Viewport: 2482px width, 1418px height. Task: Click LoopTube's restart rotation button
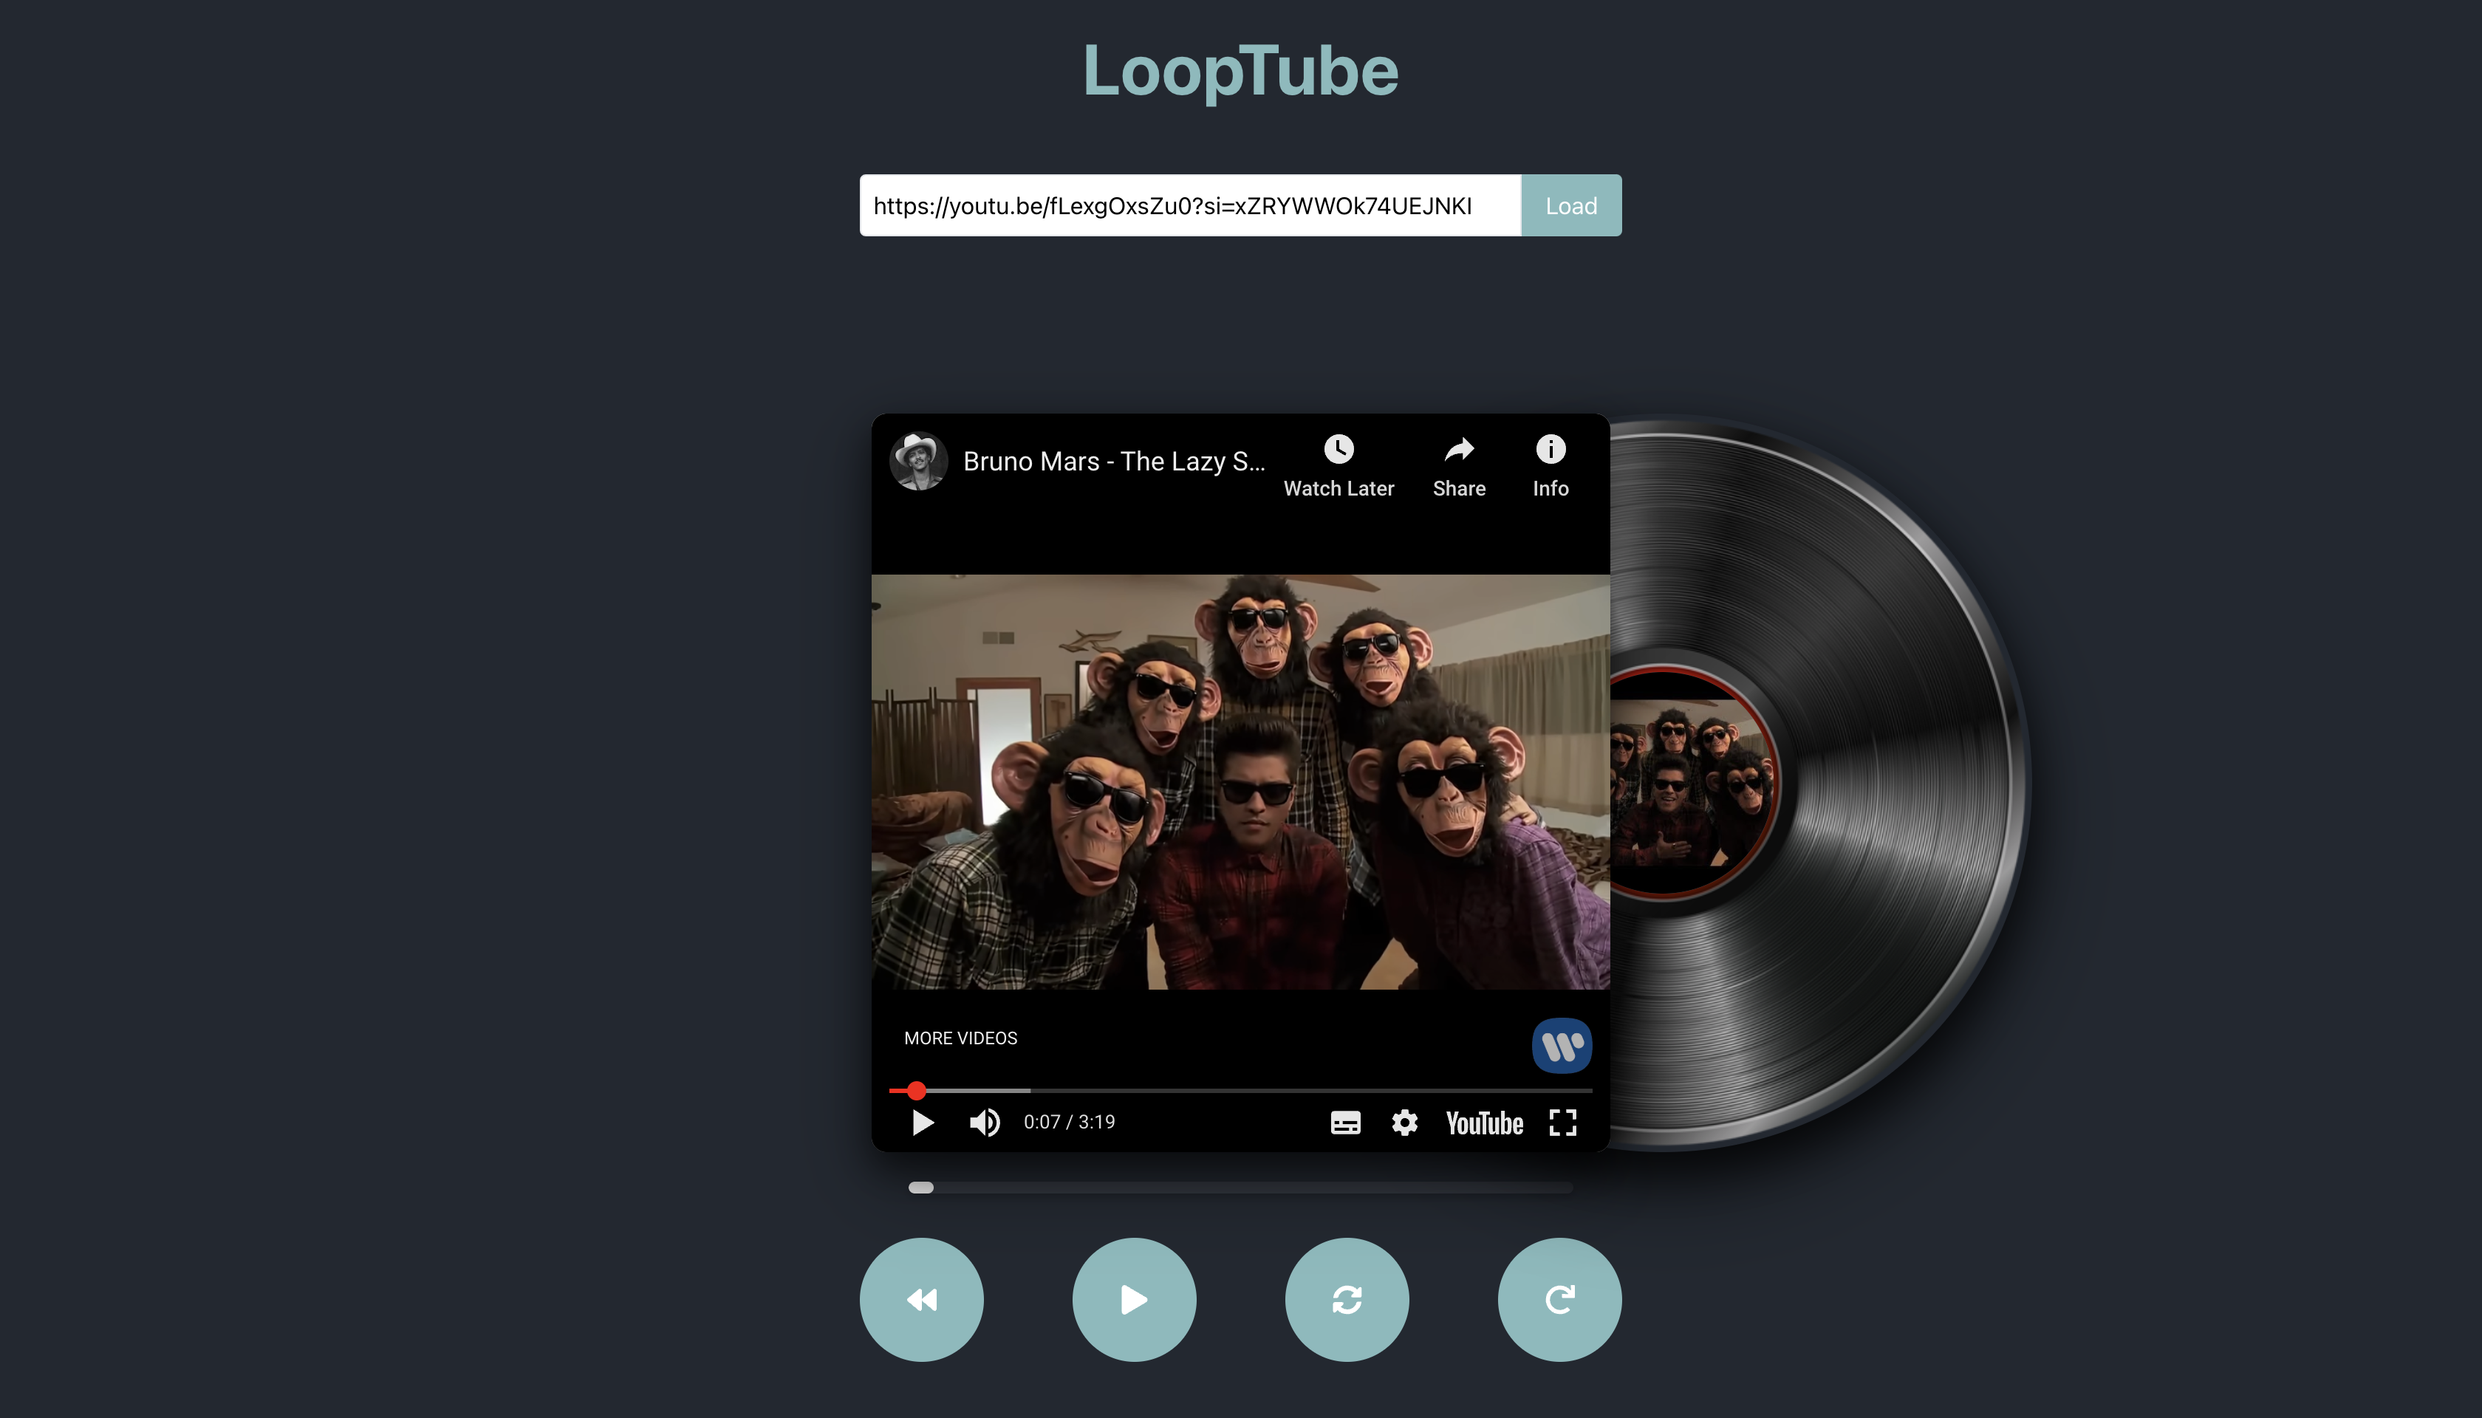point(1559,1299)
